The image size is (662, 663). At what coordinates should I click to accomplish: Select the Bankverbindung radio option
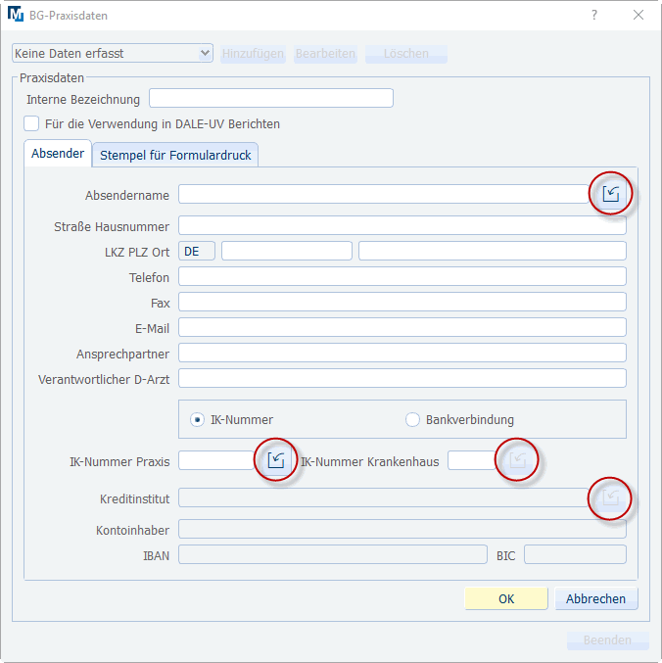[412, 419]
